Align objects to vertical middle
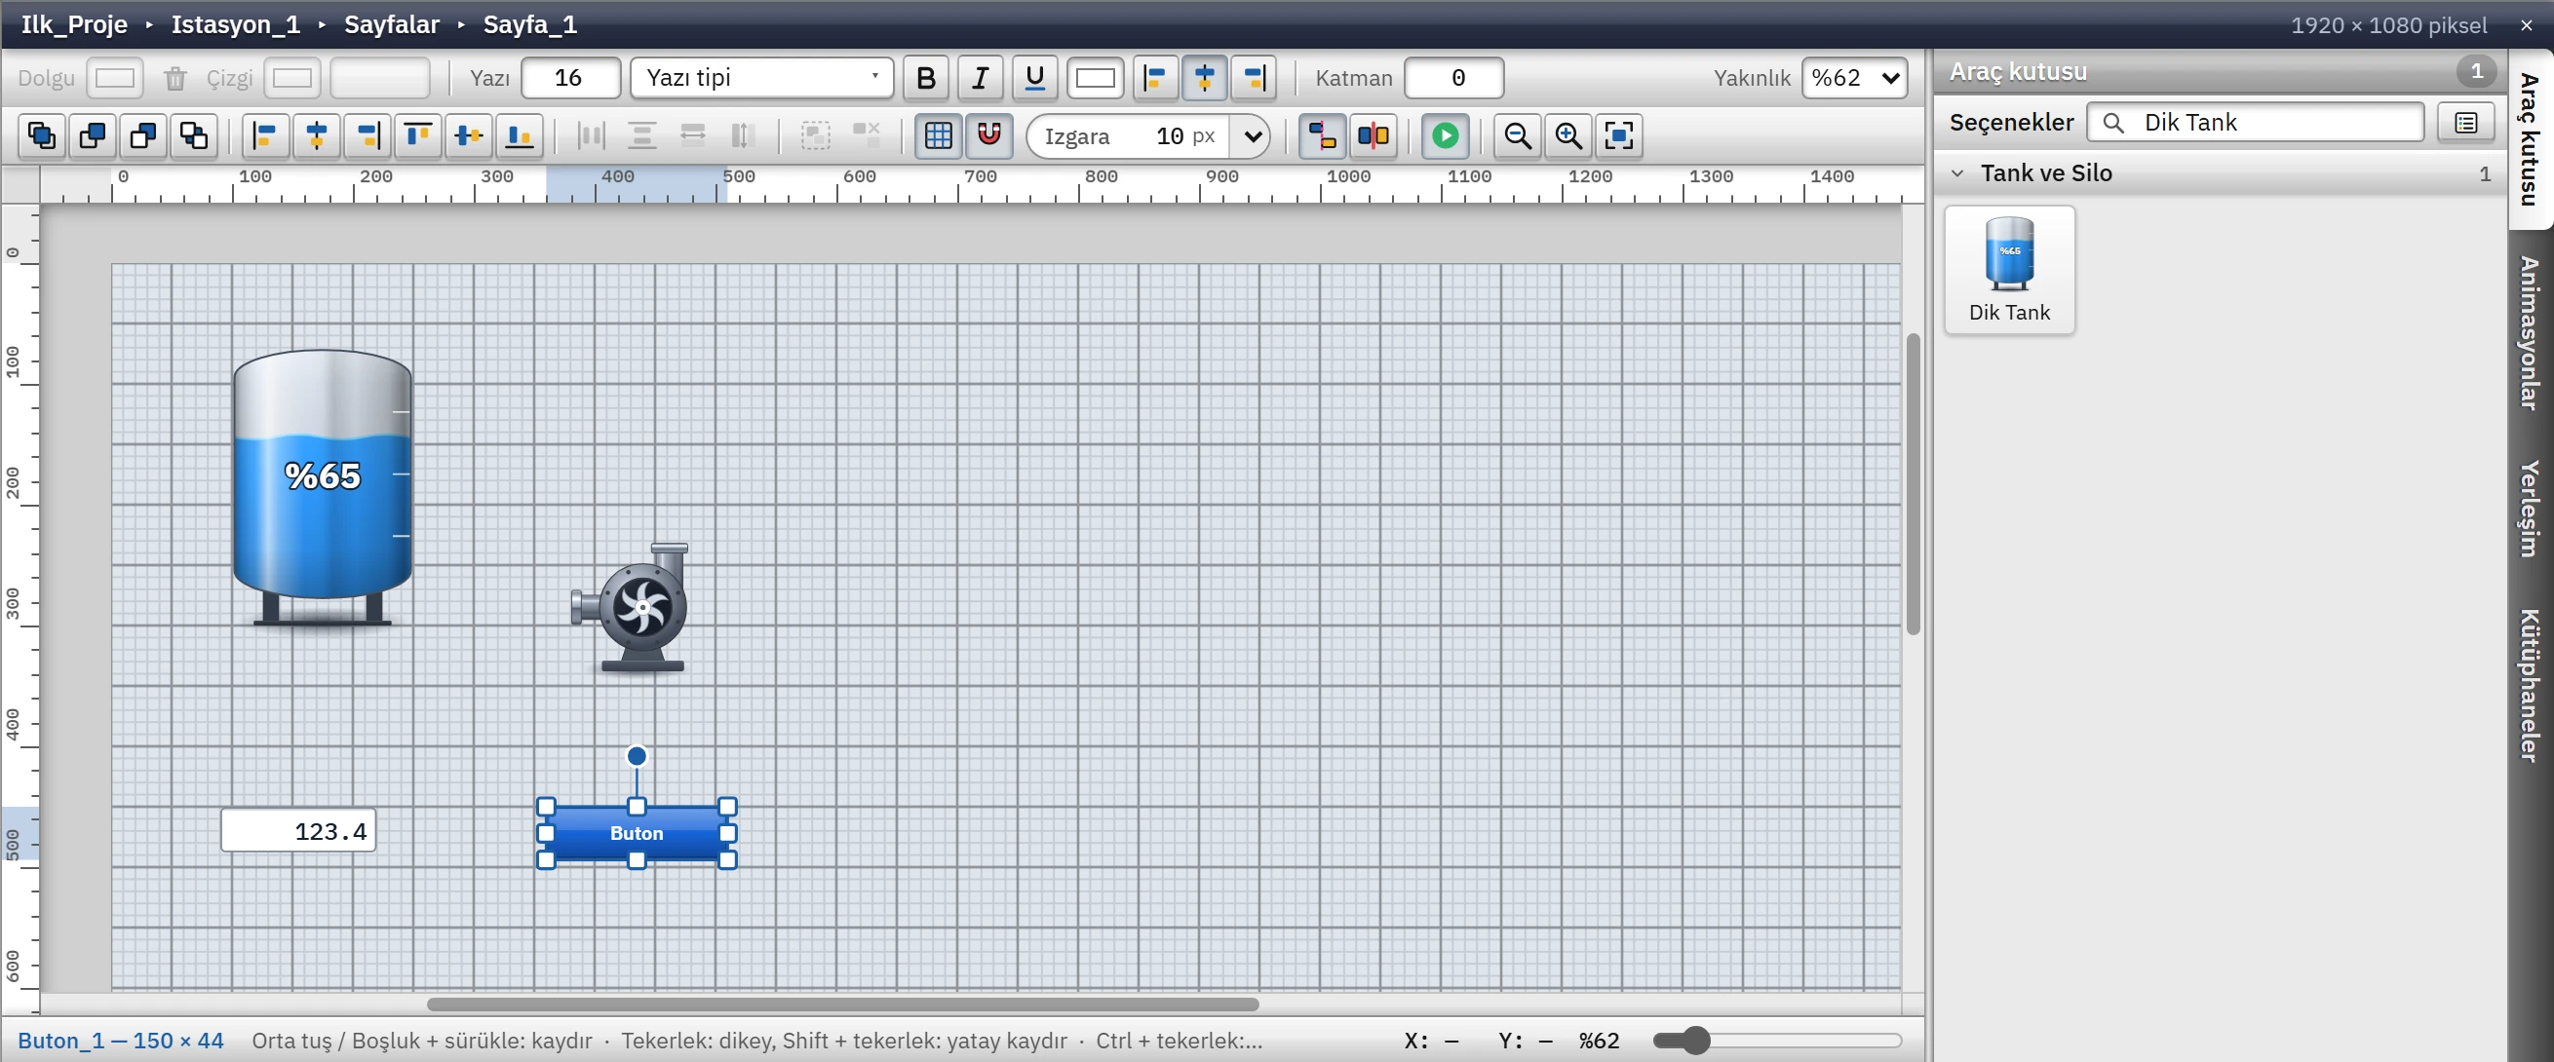 pyautogui.click(x=468, y=135)
